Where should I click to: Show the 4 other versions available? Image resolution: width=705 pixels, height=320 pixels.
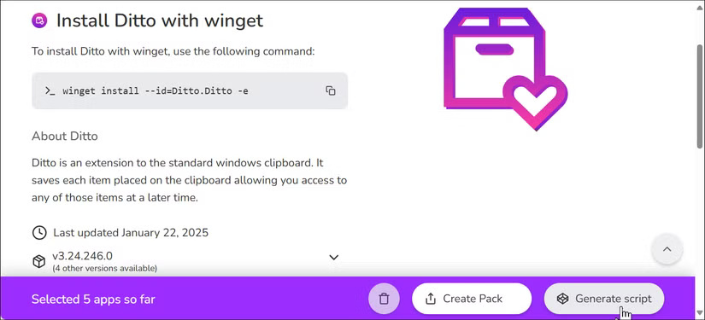pyautogui.click(x=105, y=269)
